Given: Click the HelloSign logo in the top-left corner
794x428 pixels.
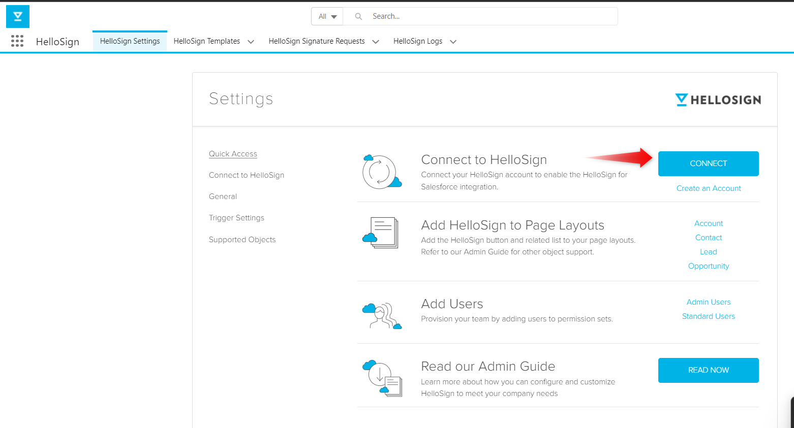Looking at the screenshot, I should tap(17, 16).
